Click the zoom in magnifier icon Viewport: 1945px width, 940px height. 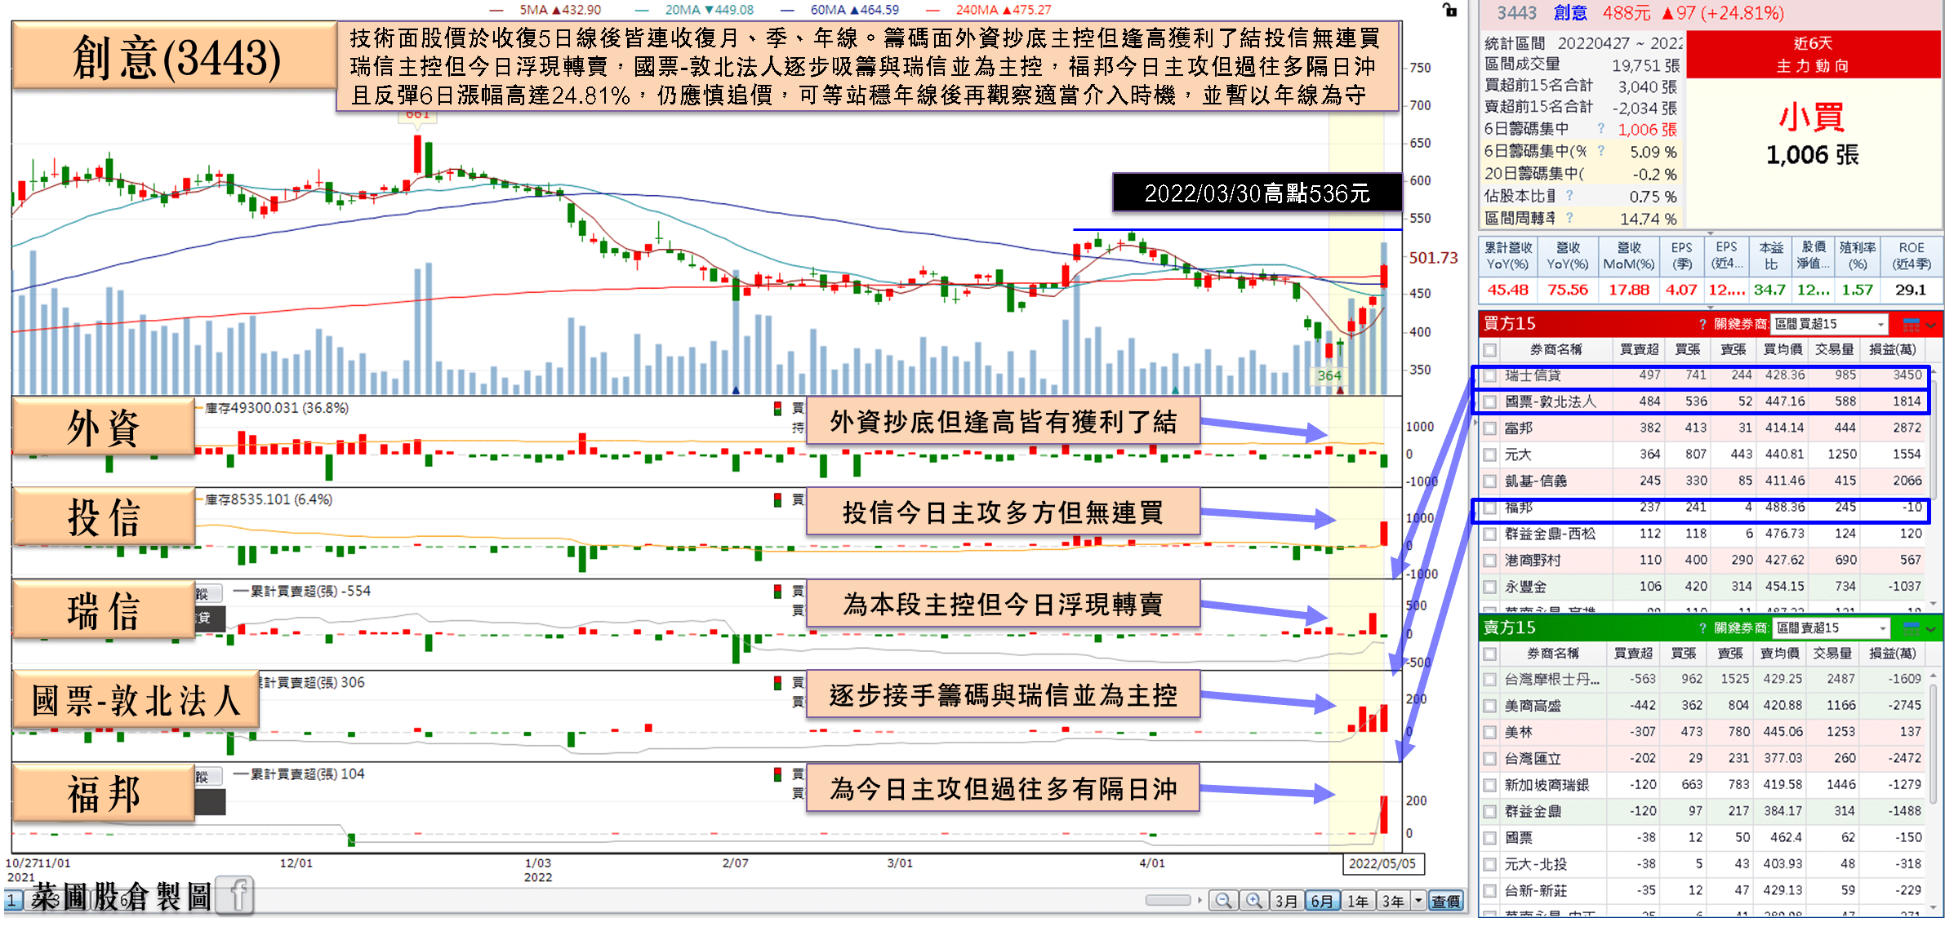pos(1253,901)
